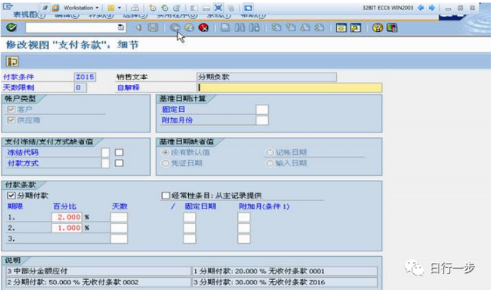The height and width of the screenshot is (290, 492).
Task: Click the VMware console view icon
Action: coord(248,8)
